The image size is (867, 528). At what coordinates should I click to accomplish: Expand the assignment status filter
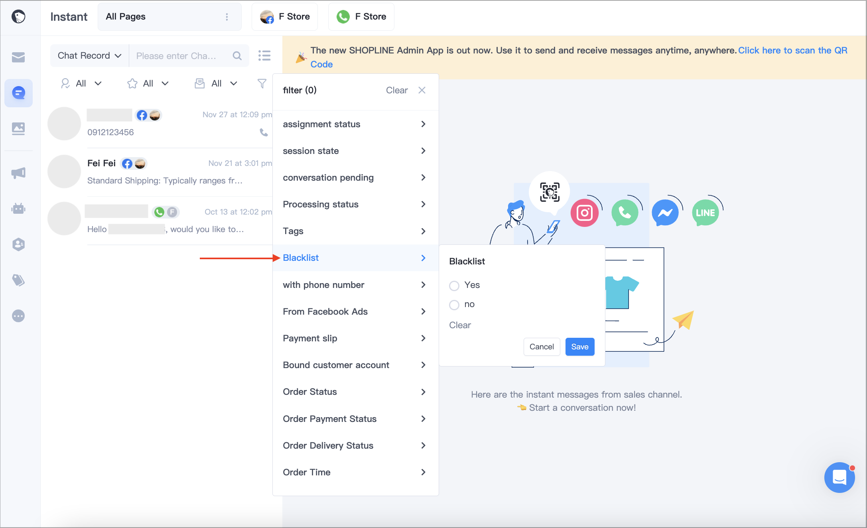pyautogui.click(x=355, y=124)
